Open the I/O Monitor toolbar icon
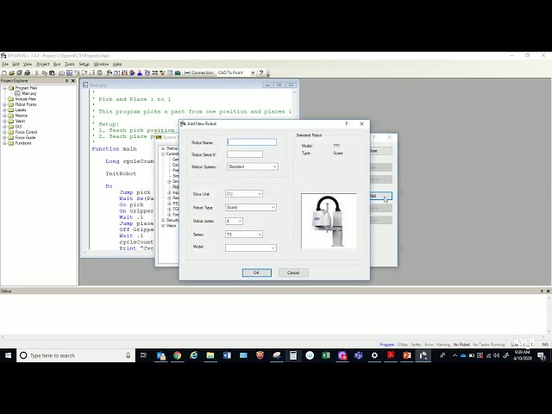 (x=124, y=72)
